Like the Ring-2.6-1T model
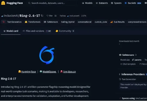The image size is (147, 101). click(50, 16)
